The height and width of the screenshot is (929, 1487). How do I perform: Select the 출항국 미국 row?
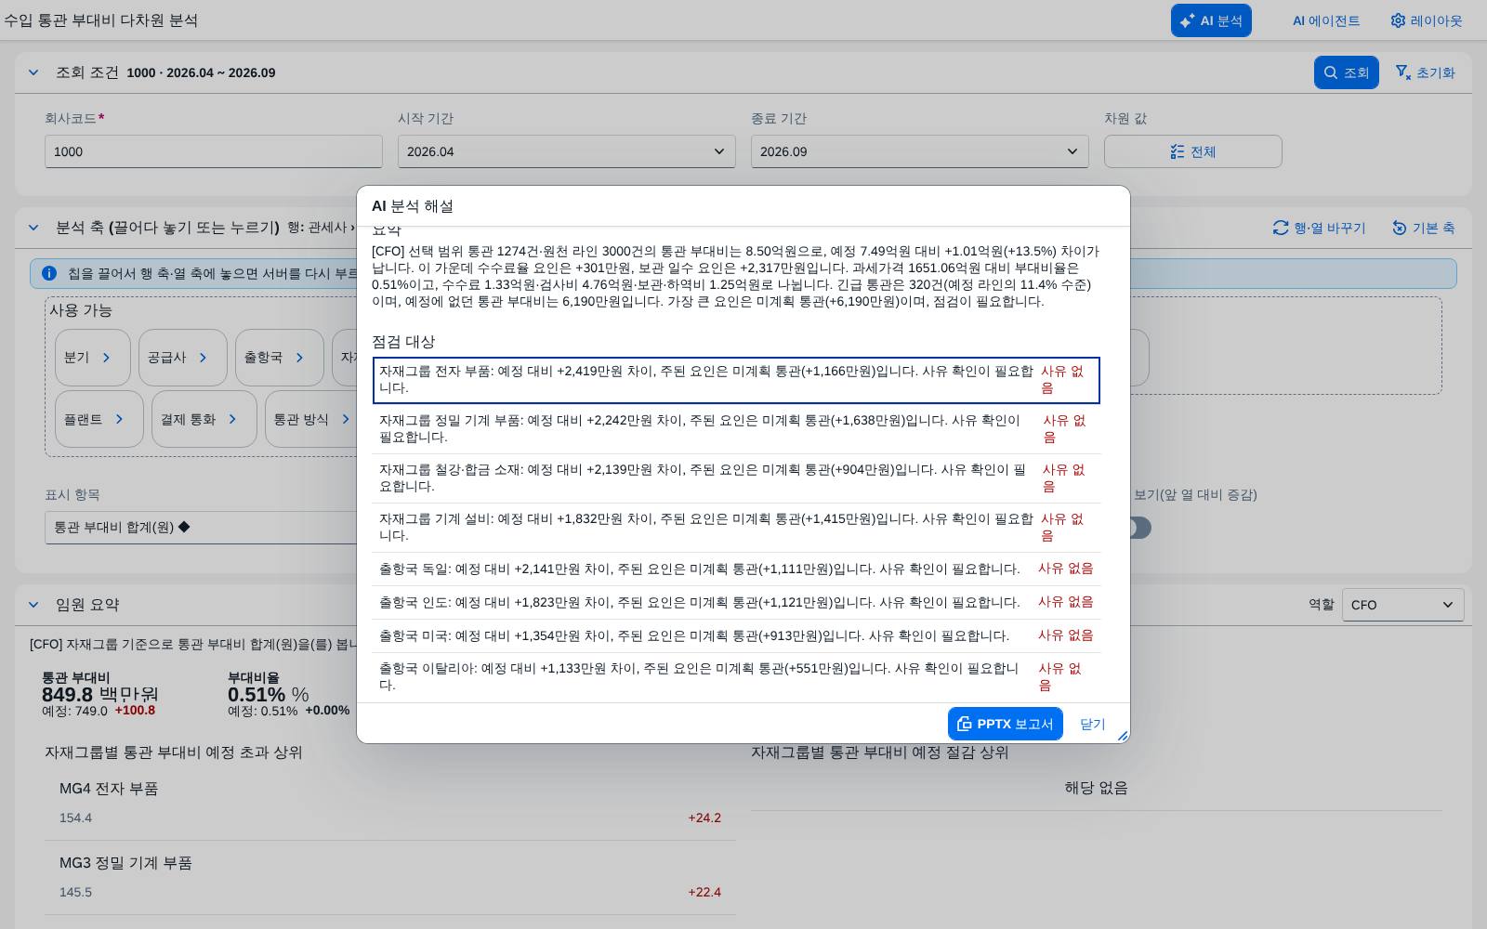pyautogui.click(x=736, y=635)
